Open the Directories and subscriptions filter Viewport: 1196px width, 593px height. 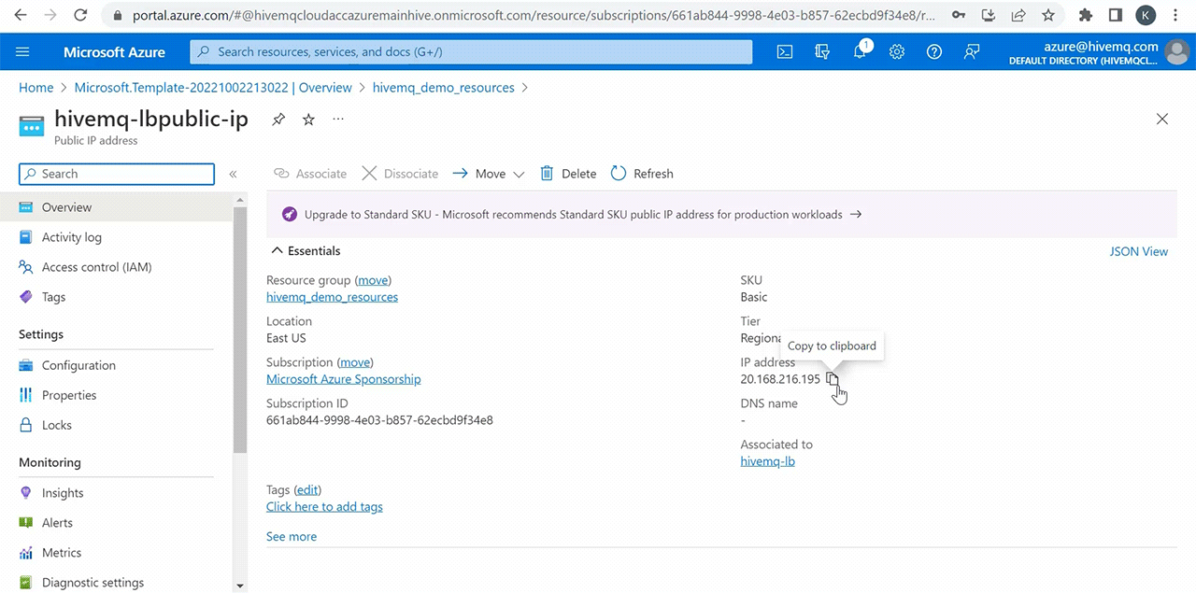pyautogui.click(x=822, y=52)
